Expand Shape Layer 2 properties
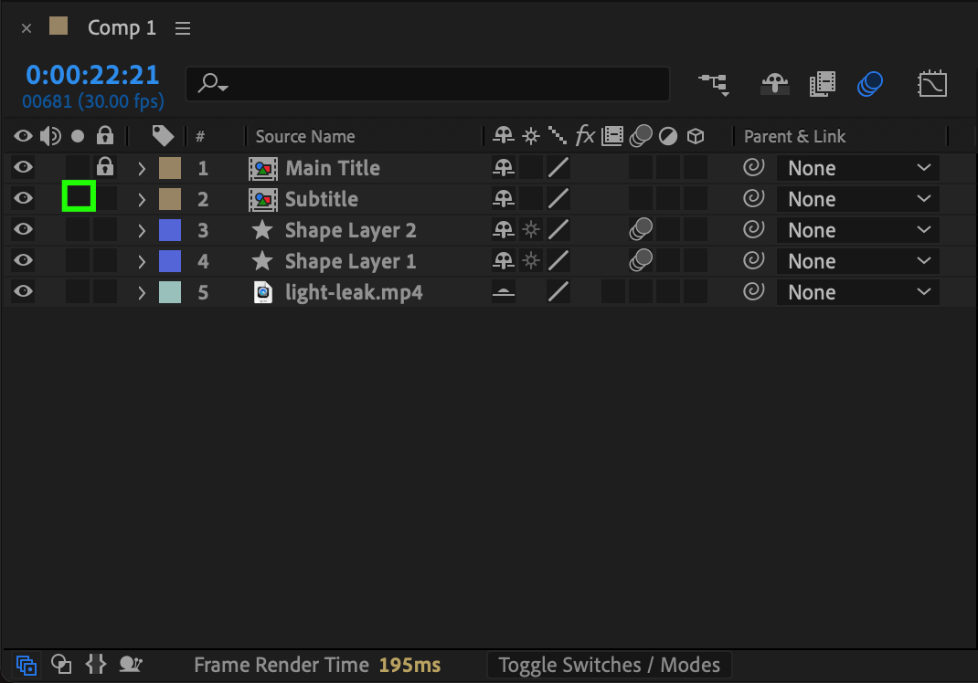 pos(142,231)
